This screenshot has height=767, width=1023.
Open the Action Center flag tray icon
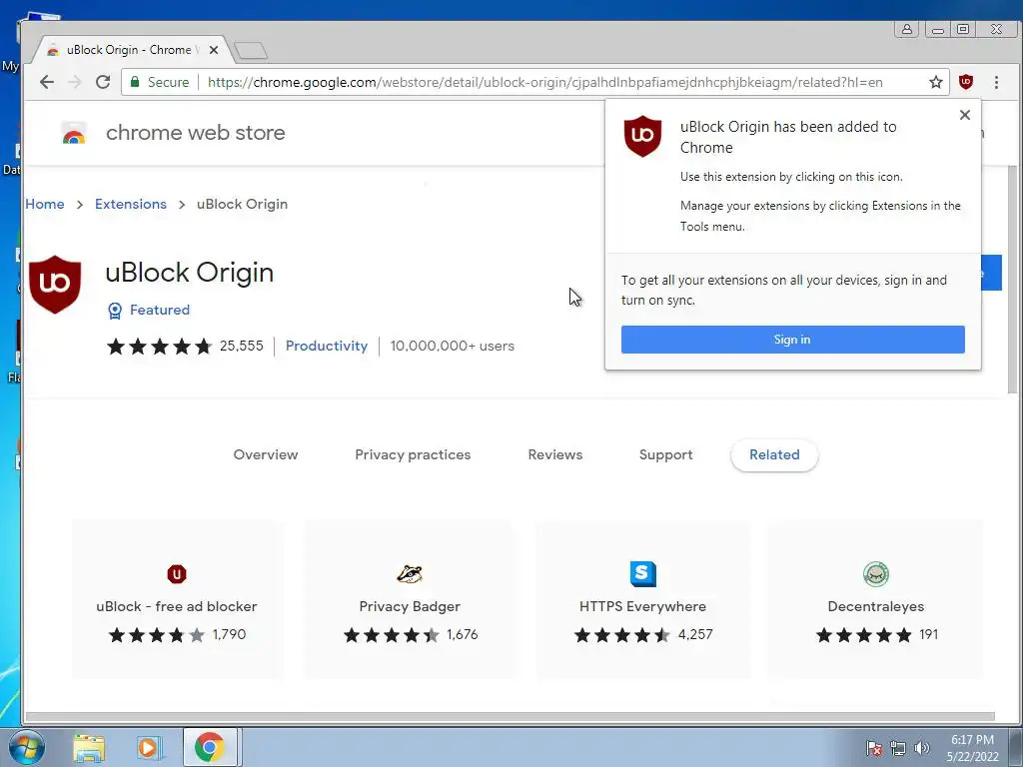(x=874, y=748)
